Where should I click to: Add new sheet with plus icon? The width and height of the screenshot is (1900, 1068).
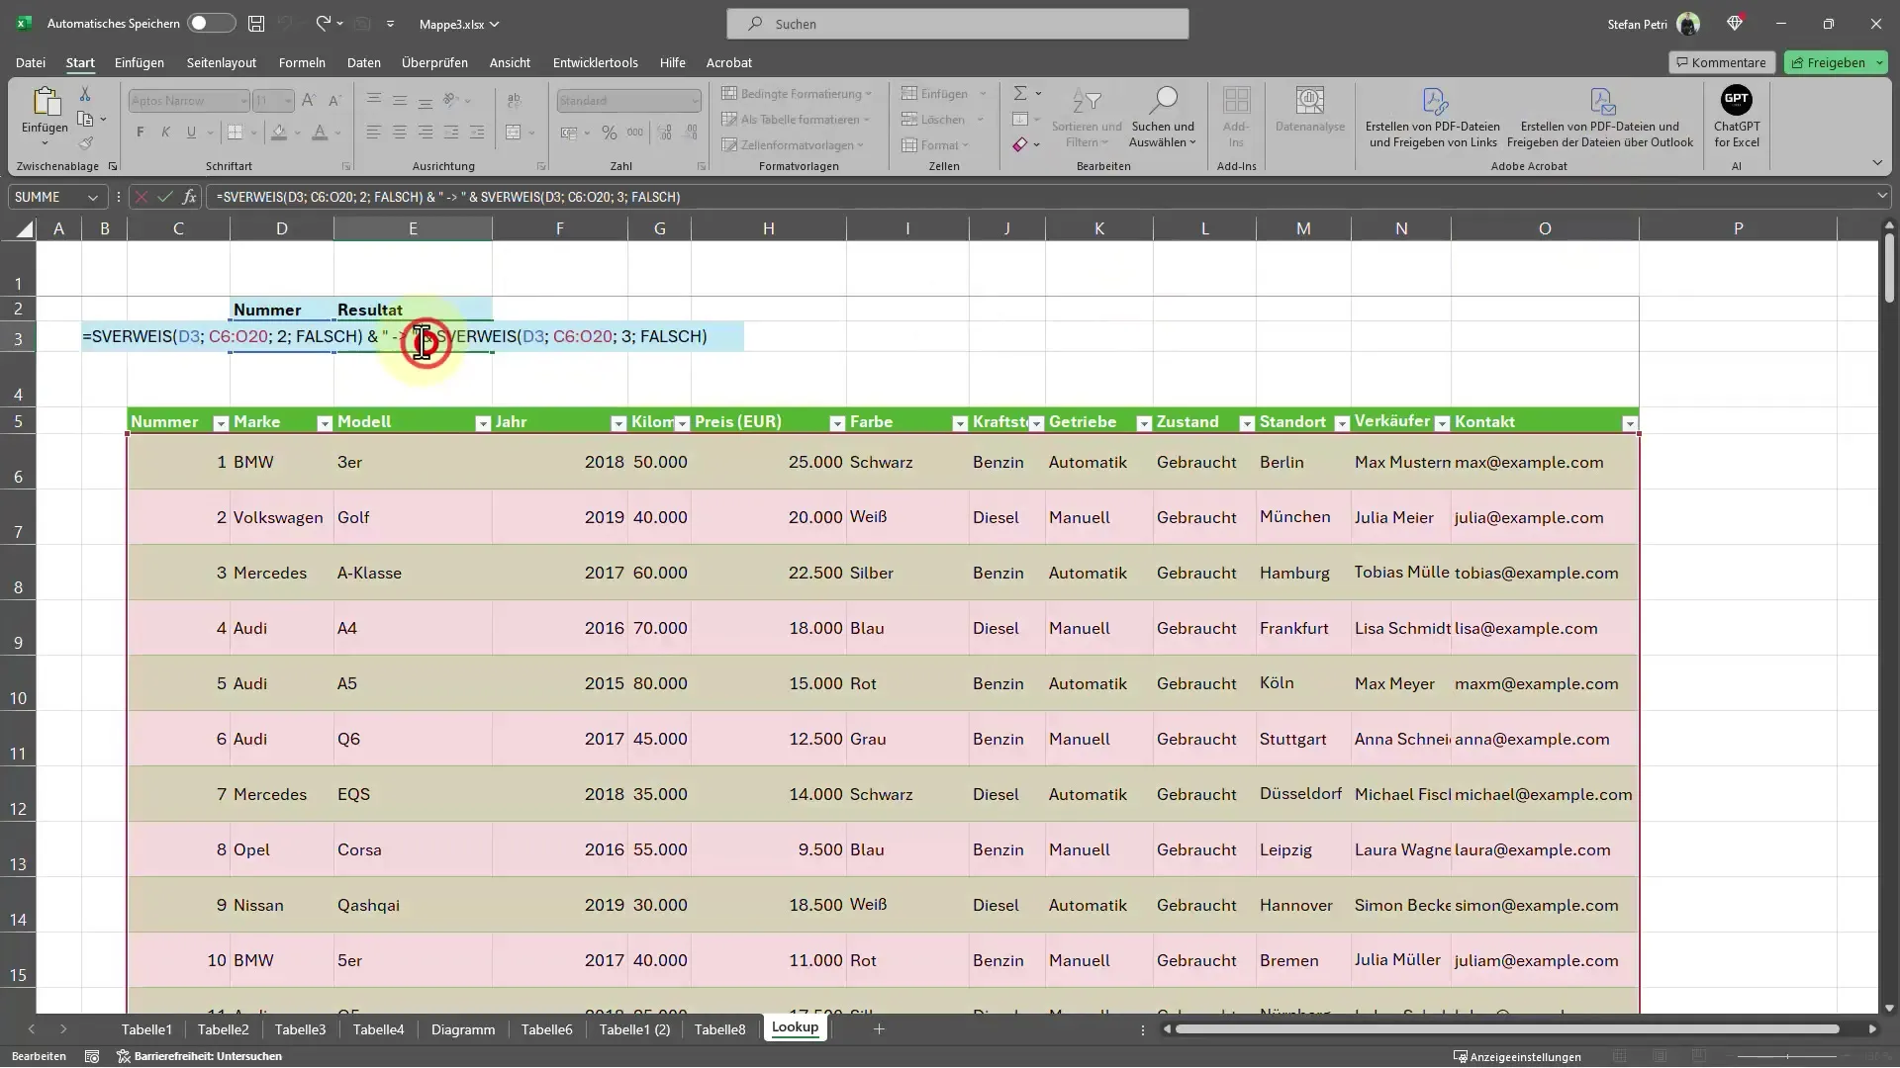click(x=879, y=1029)
